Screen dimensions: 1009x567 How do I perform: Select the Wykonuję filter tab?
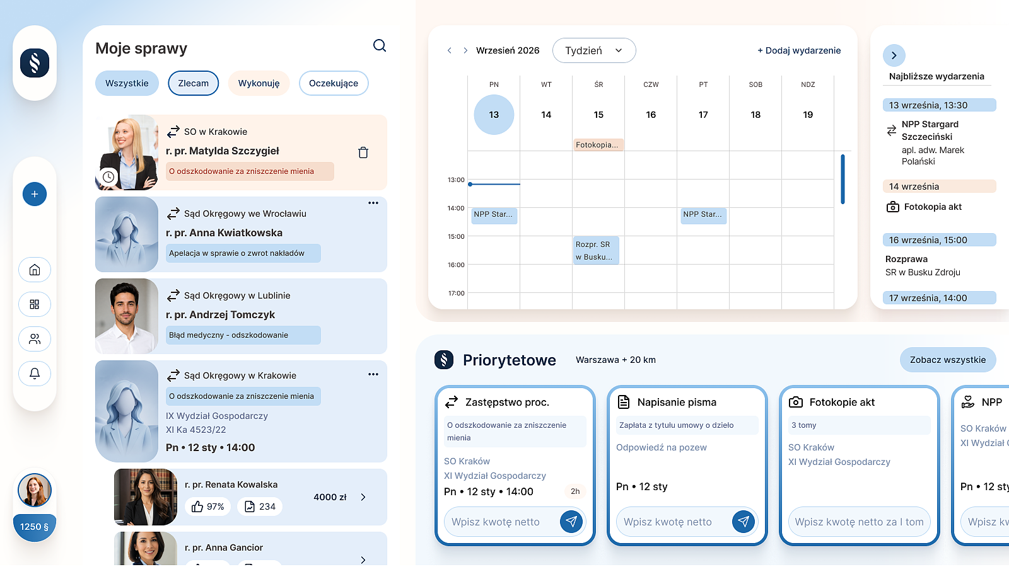click(x=259, y=83)
